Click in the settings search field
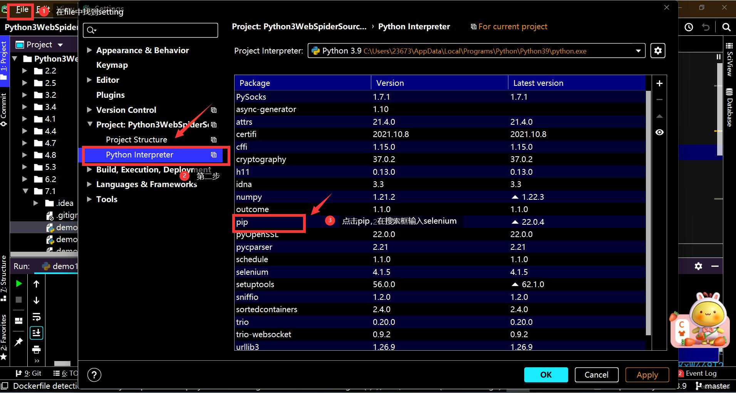This screenshot has width=736, height=393. [x=151, y=30]
